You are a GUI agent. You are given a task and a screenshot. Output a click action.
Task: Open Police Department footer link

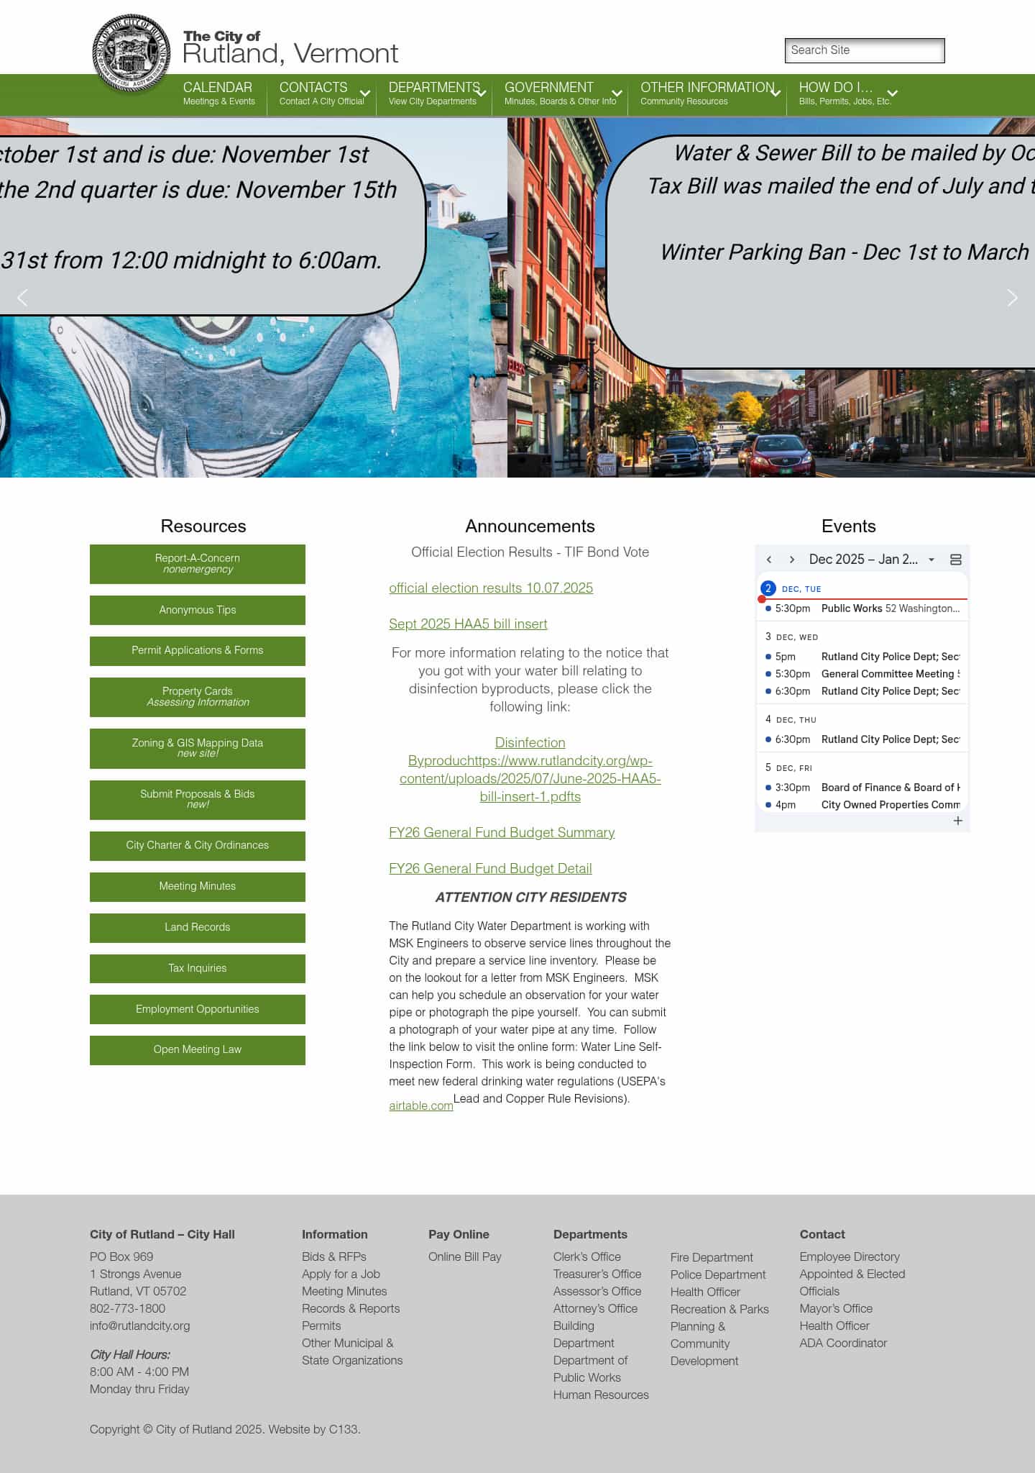[x=718, y=1274]
